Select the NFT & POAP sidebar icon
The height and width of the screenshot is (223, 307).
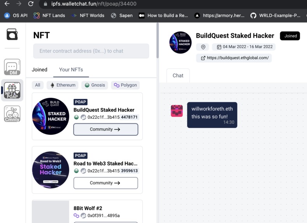[12, 90]
